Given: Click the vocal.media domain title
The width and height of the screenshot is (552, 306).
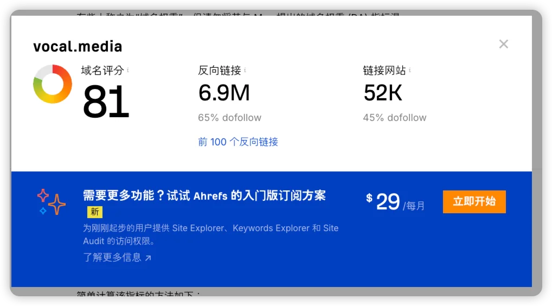Looking at the screenshot, I should 78,47.
